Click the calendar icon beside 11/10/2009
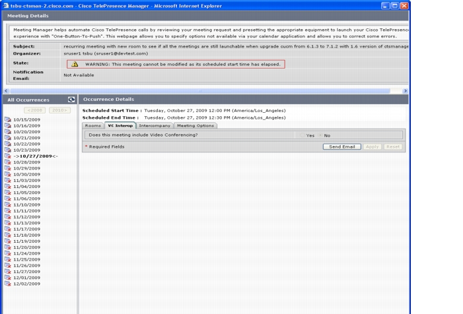The height and width of the screenshot is (314, 463). [x=8, y=204]
